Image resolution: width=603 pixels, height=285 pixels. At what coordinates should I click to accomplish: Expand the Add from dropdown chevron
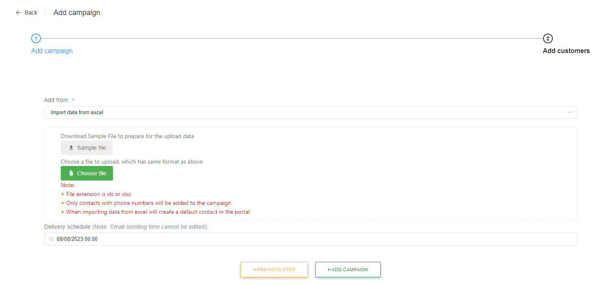(570, 113)
